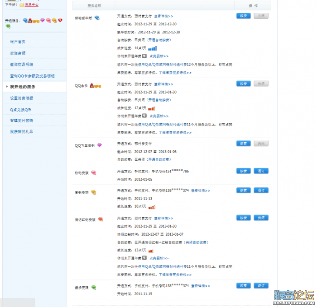Click the greyed 关闭 button for QQ飞车紫钻
This screenshot has height=307, width=317.
[x=261, y=143]
